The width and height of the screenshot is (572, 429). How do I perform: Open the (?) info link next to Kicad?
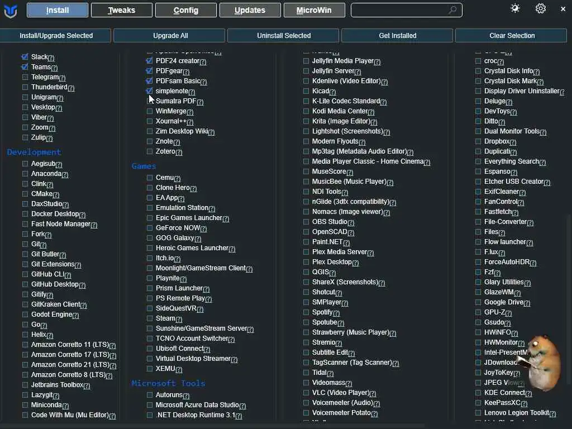332,92
